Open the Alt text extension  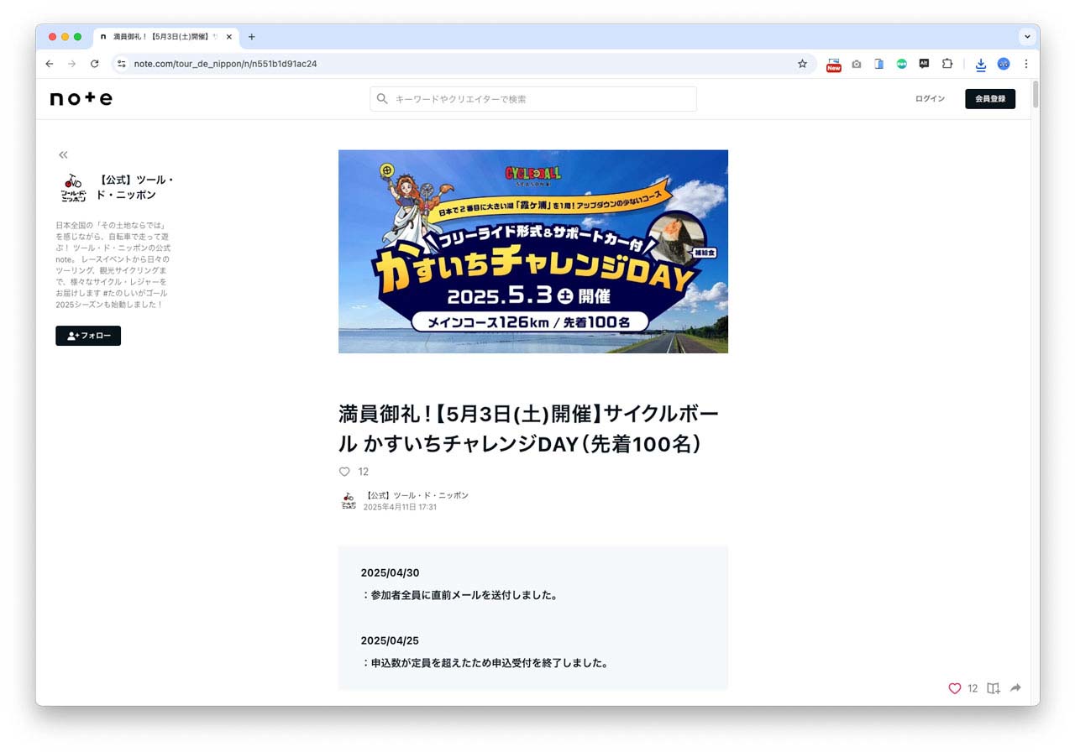924,64
